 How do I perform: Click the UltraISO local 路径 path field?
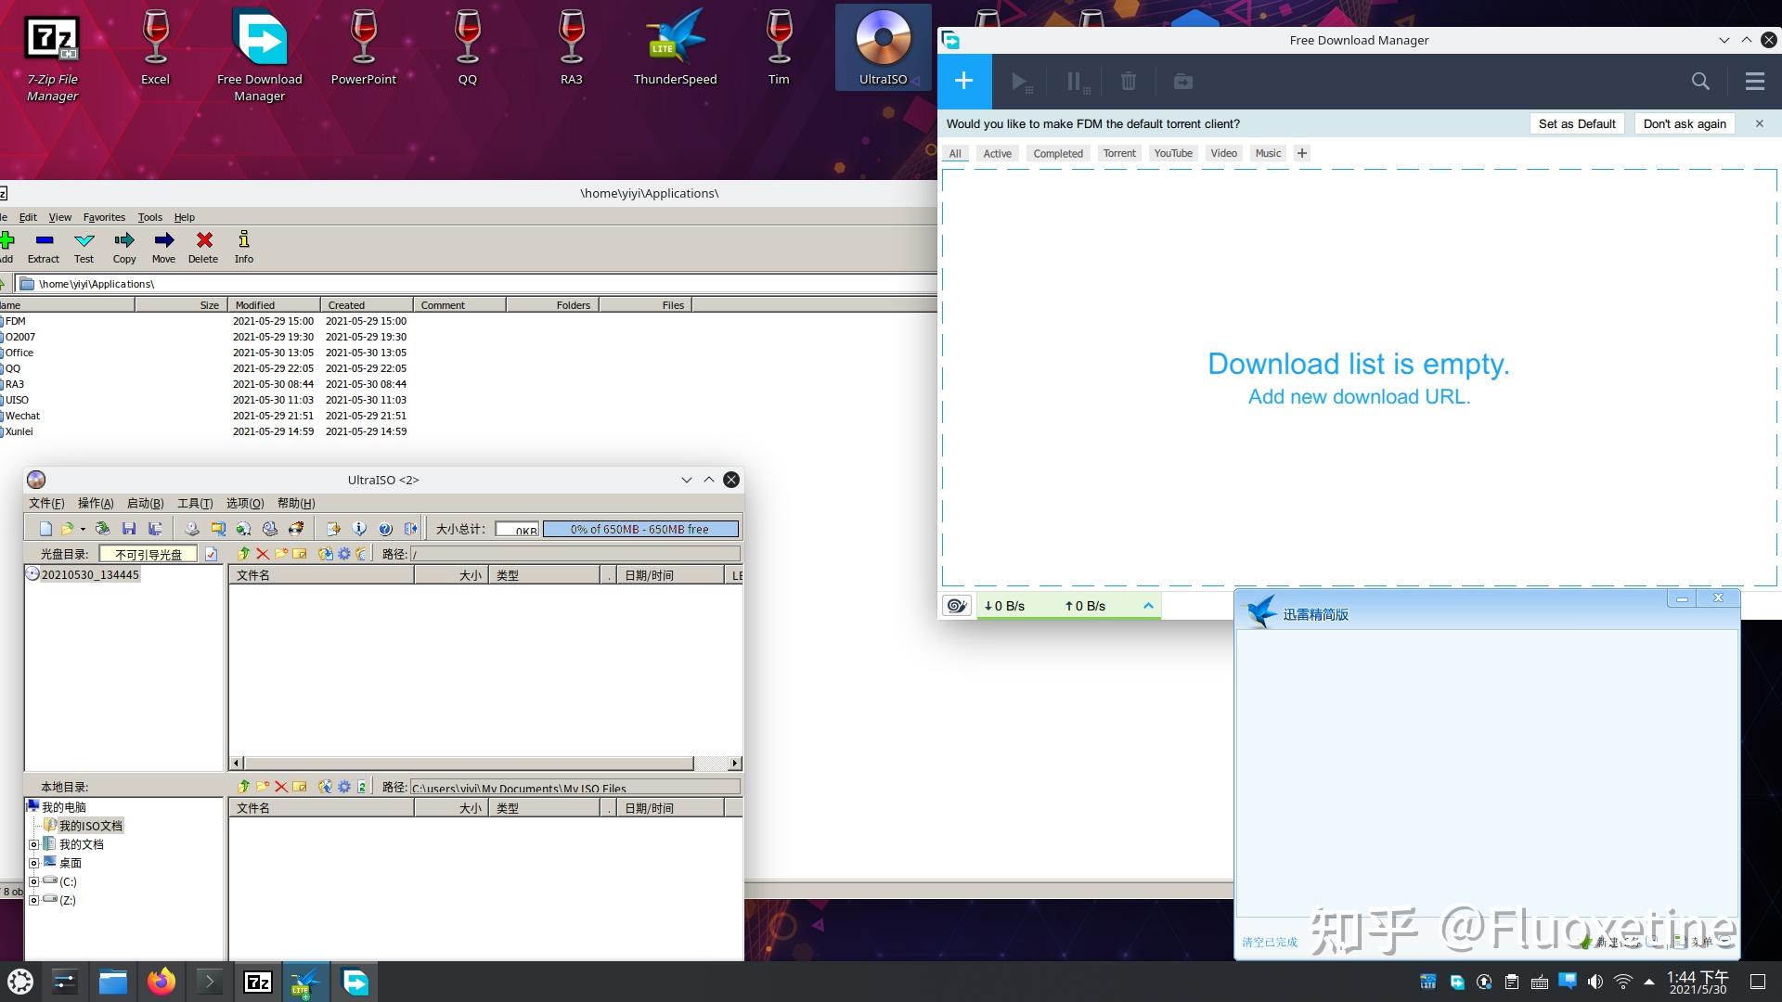(575, 787)
